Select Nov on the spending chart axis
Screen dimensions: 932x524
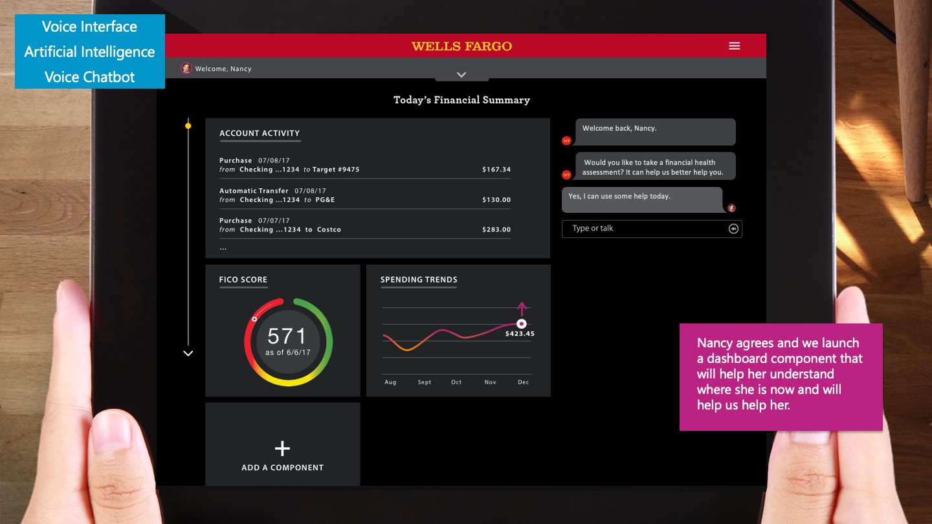(x=491, y=382)
